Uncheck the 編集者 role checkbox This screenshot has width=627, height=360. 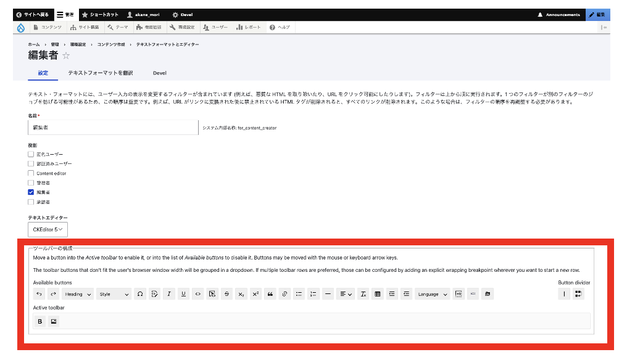[31, 192]
